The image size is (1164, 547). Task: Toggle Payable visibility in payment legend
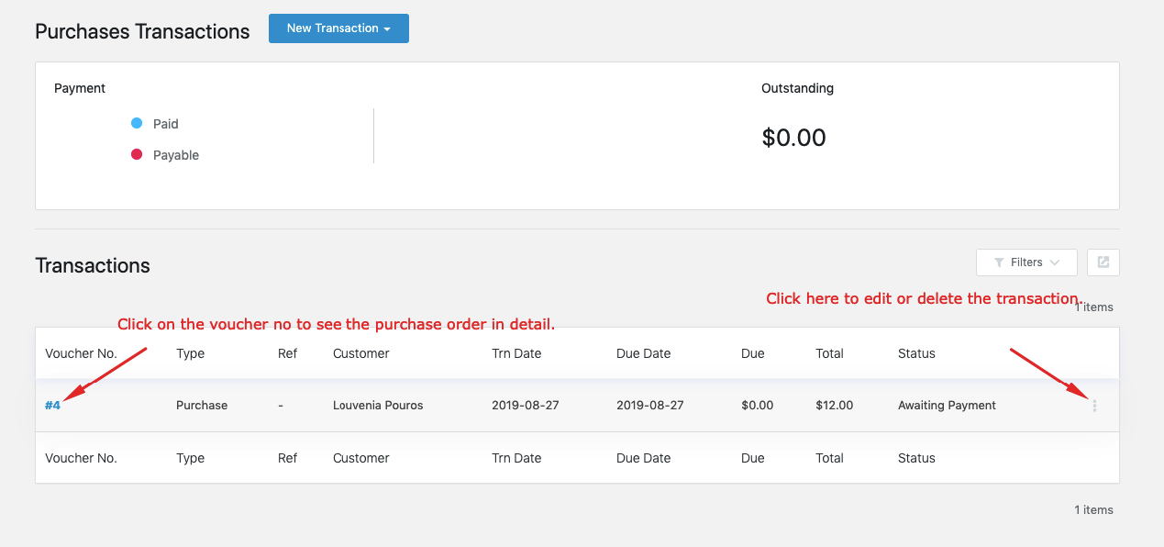138,154
